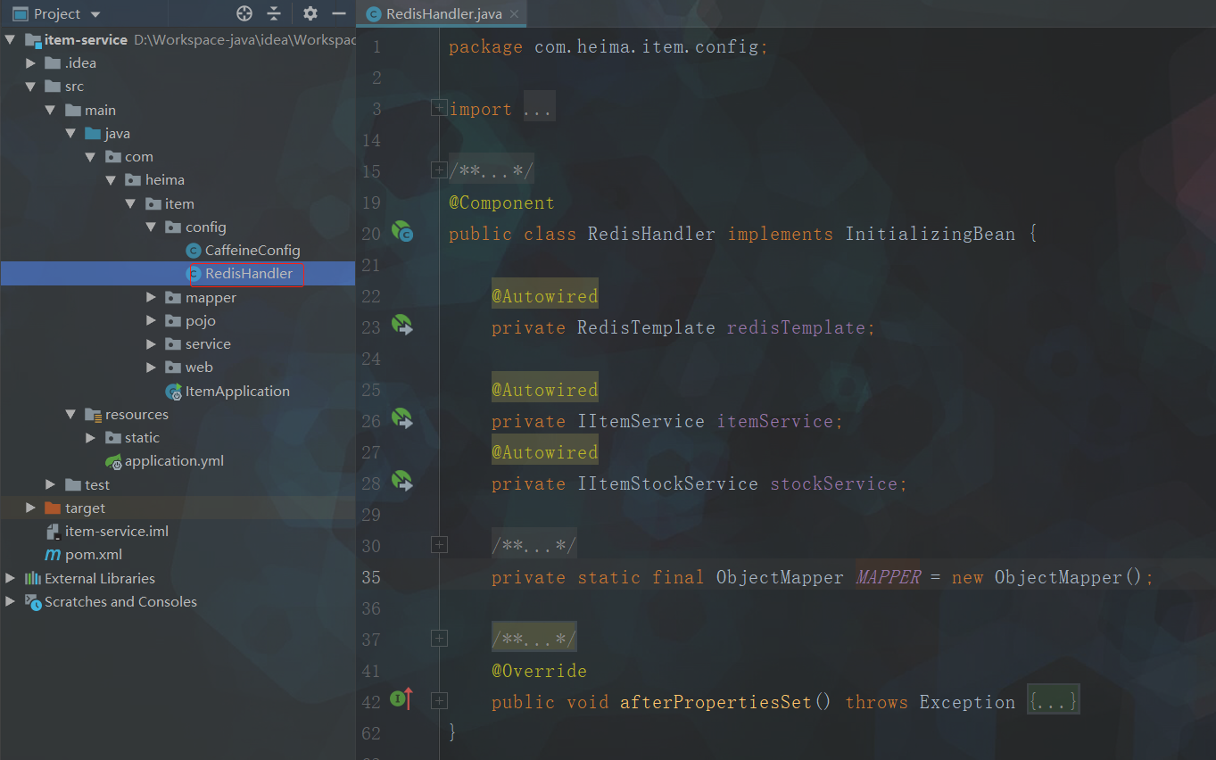This screenshot has width=1216, height=760.
Task: Click the Project view icon in panel header
Action: 21,14
